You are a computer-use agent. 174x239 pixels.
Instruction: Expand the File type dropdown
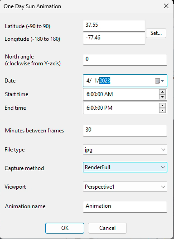125,150
